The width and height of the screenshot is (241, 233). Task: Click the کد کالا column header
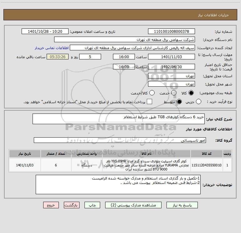(x=207, y=154)
